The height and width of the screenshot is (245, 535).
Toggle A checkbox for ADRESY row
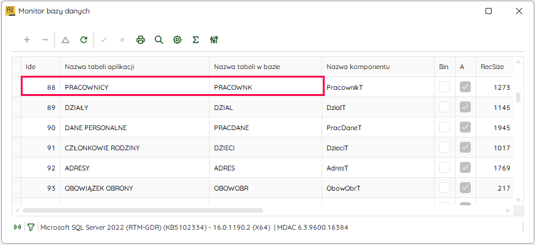pyautogui.click(x=465, y=167)
